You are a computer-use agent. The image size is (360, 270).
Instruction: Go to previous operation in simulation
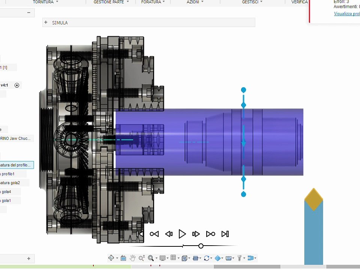[154, 234]
